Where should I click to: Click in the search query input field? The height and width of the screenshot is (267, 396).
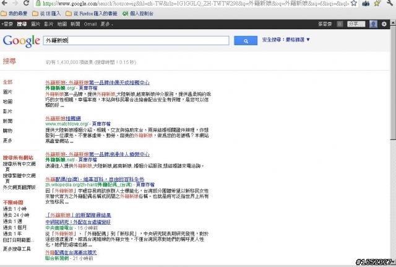pyautogui.click(x=136, y=40)
